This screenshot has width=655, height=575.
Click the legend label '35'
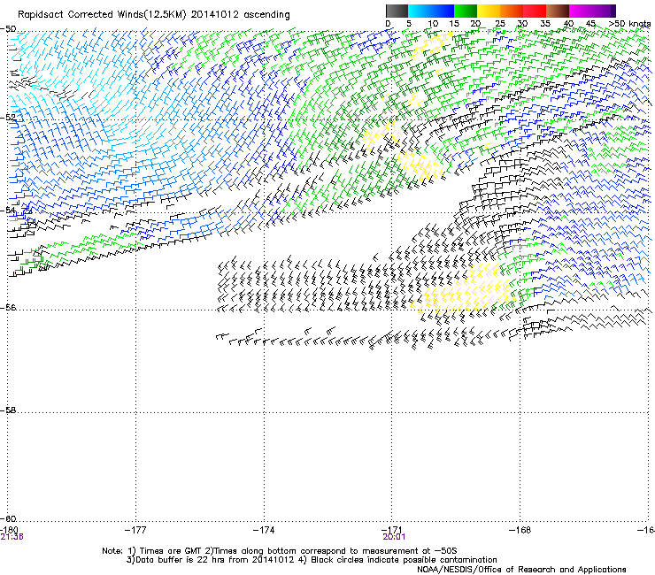click(545, 24)
